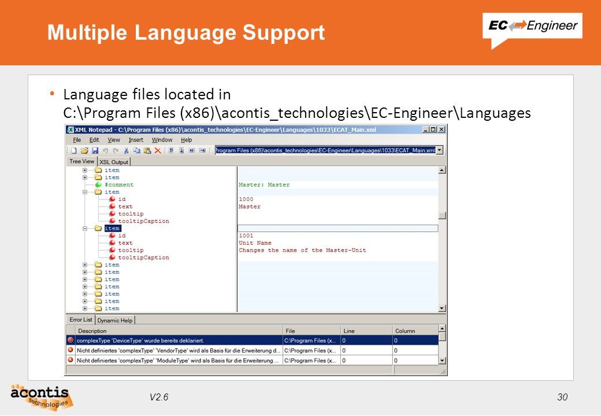Select the text node with value Master
601x416 pixels.
tap(125, 206)
